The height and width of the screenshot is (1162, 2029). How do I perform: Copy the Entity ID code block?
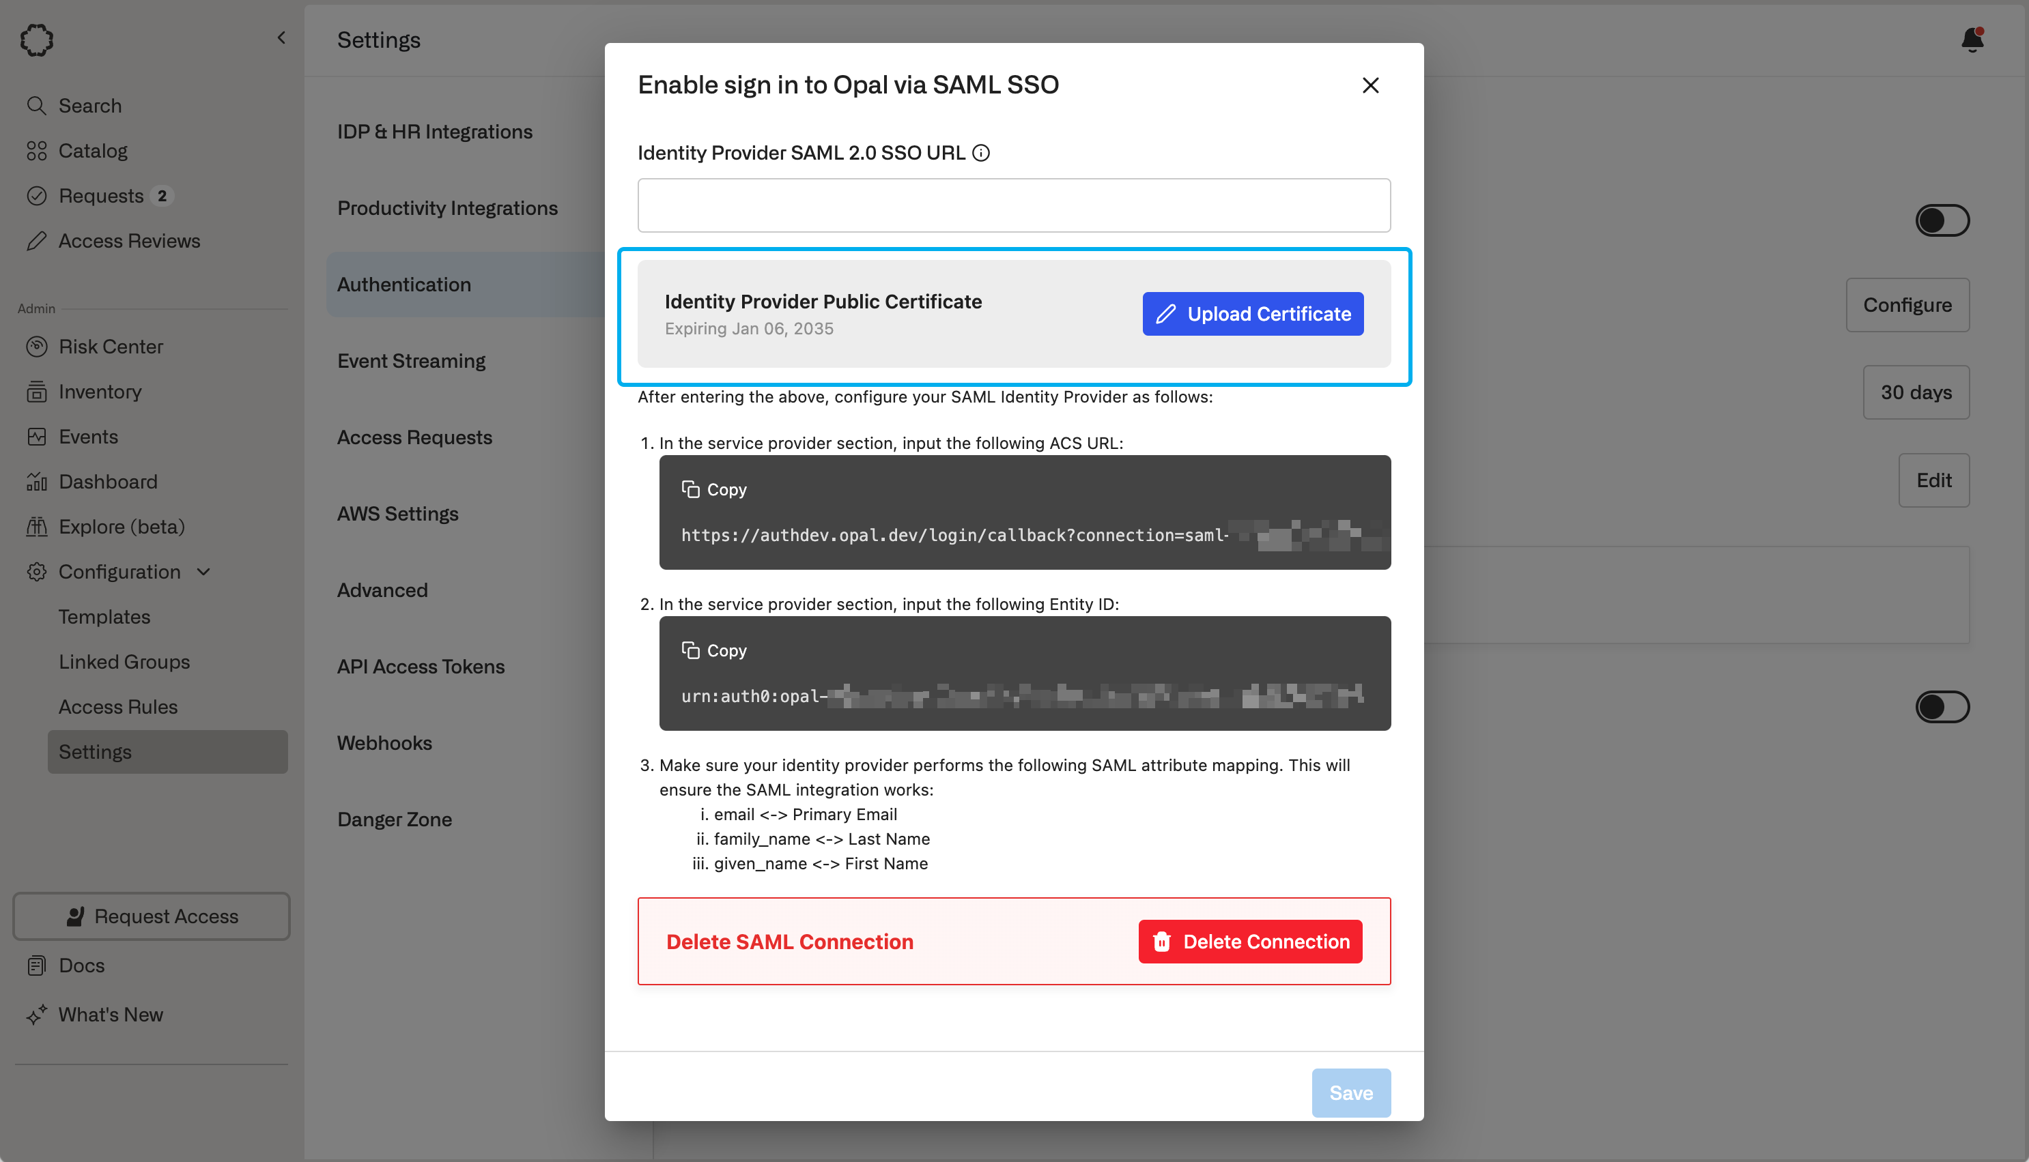[x=714, y=650]
